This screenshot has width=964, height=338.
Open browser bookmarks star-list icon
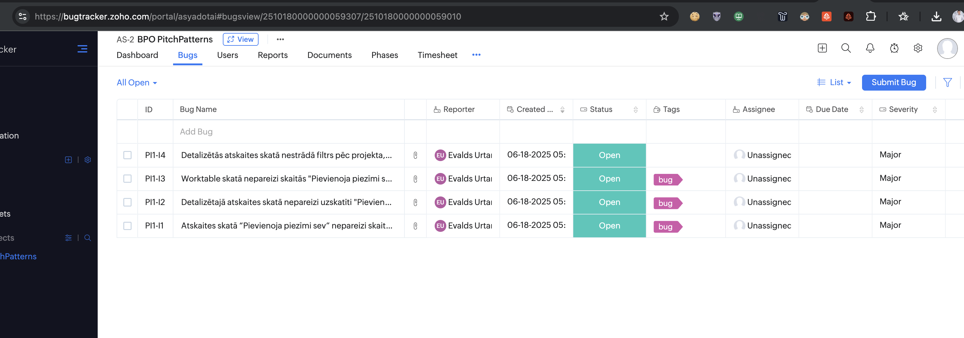pyautogui.click(x=903, y=16)
